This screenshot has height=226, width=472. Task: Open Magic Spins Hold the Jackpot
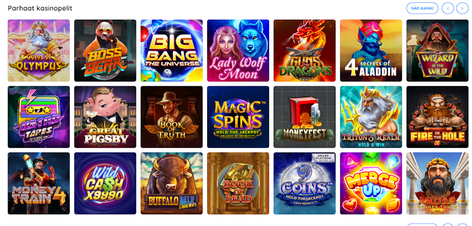pyautogui.click(x=238, y=117)
